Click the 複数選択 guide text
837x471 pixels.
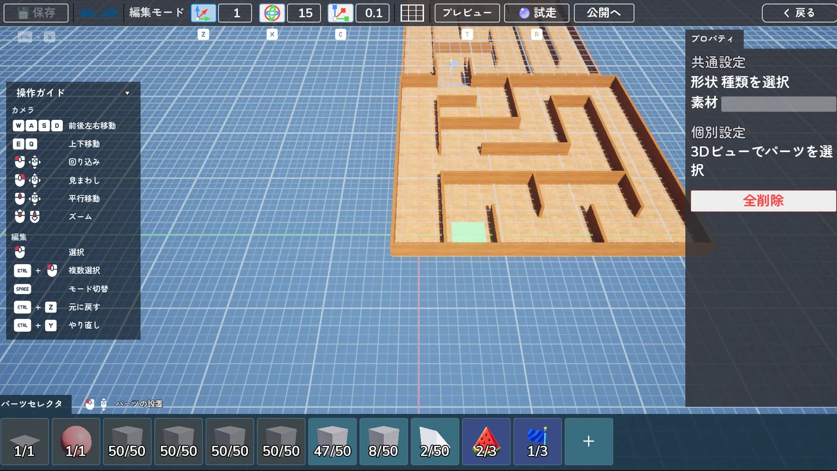tap(84, 271)
